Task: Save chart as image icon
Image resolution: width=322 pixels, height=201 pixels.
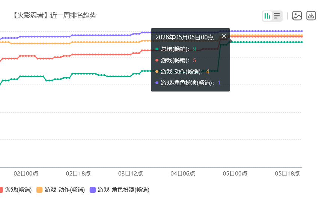Action: click(x=297, y=16)
